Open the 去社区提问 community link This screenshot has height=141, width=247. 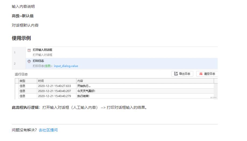(48, 130)
